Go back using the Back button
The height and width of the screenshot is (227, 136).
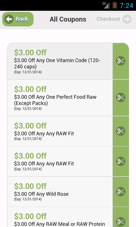18,19
